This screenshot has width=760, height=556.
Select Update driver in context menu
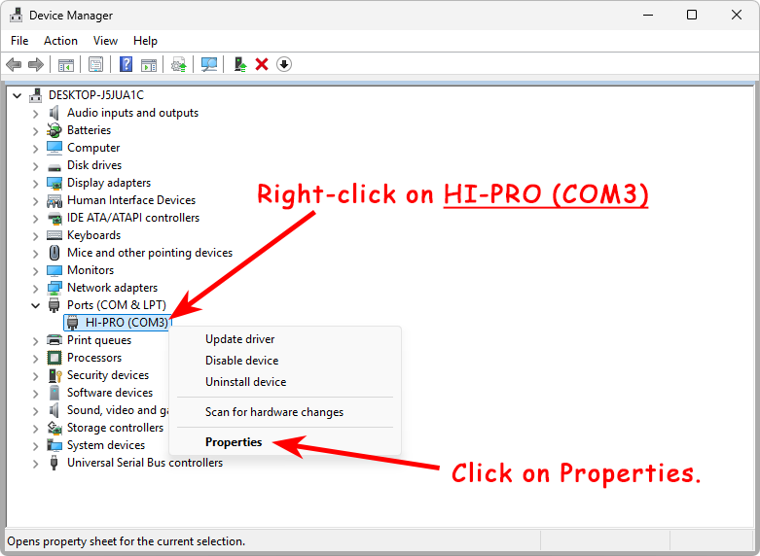coord(239,339)
